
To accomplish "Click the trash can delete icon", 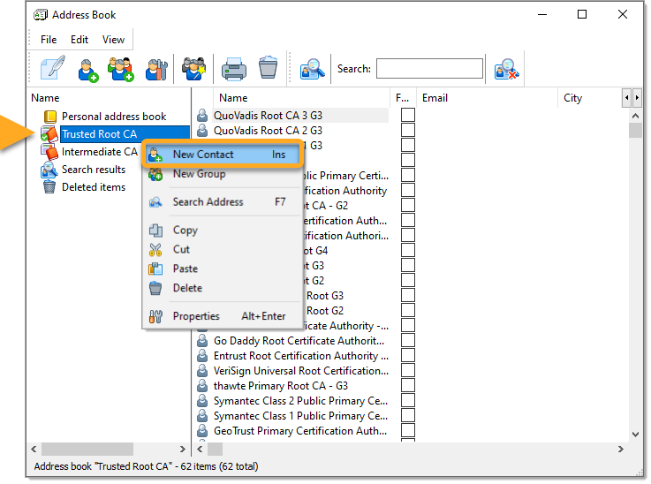I will point(269,69).
